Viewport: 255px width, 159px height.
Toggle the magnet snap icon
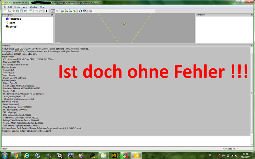[x=57, y=11]
